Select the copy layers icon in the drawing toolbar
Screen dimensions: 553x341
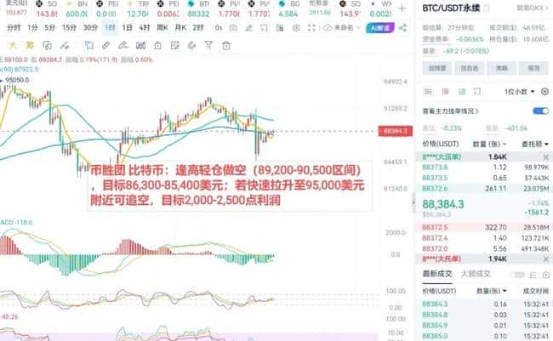coord(88,45)
